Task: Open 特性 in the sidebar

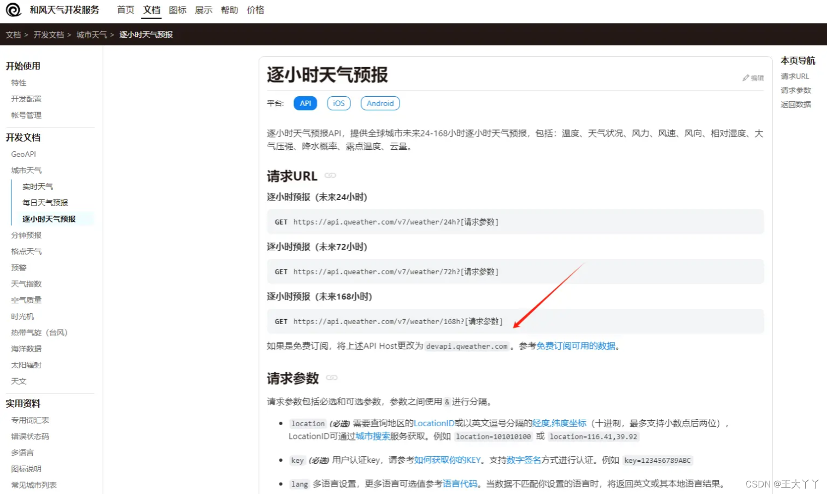Action: [x=19, y=83]
